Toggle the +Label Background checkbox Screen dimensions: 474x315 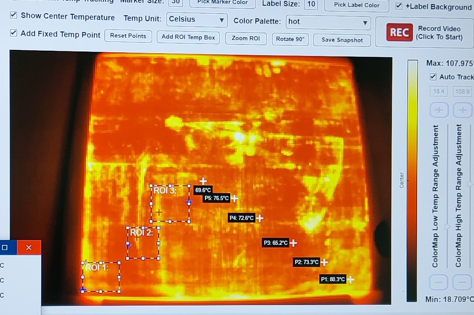pos(399,6)
